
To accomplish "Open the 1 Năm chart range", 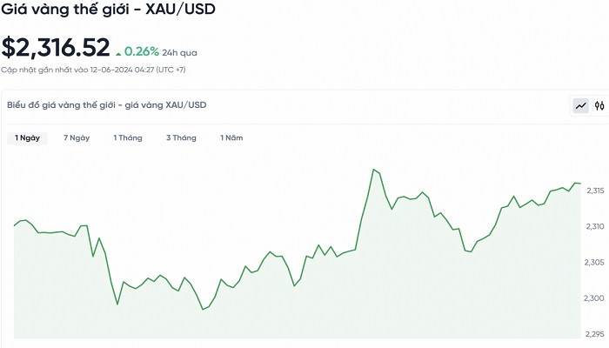I will 231,137.
